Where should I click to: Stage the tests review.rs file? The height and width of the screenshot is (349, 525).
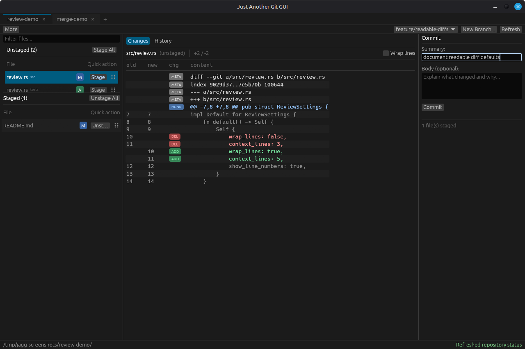tap(98, 90)
